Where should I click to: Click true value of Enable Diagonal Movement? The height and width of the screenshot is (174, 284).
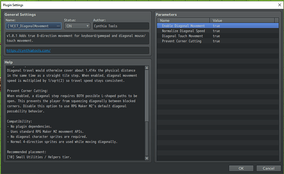click(216, 26)
